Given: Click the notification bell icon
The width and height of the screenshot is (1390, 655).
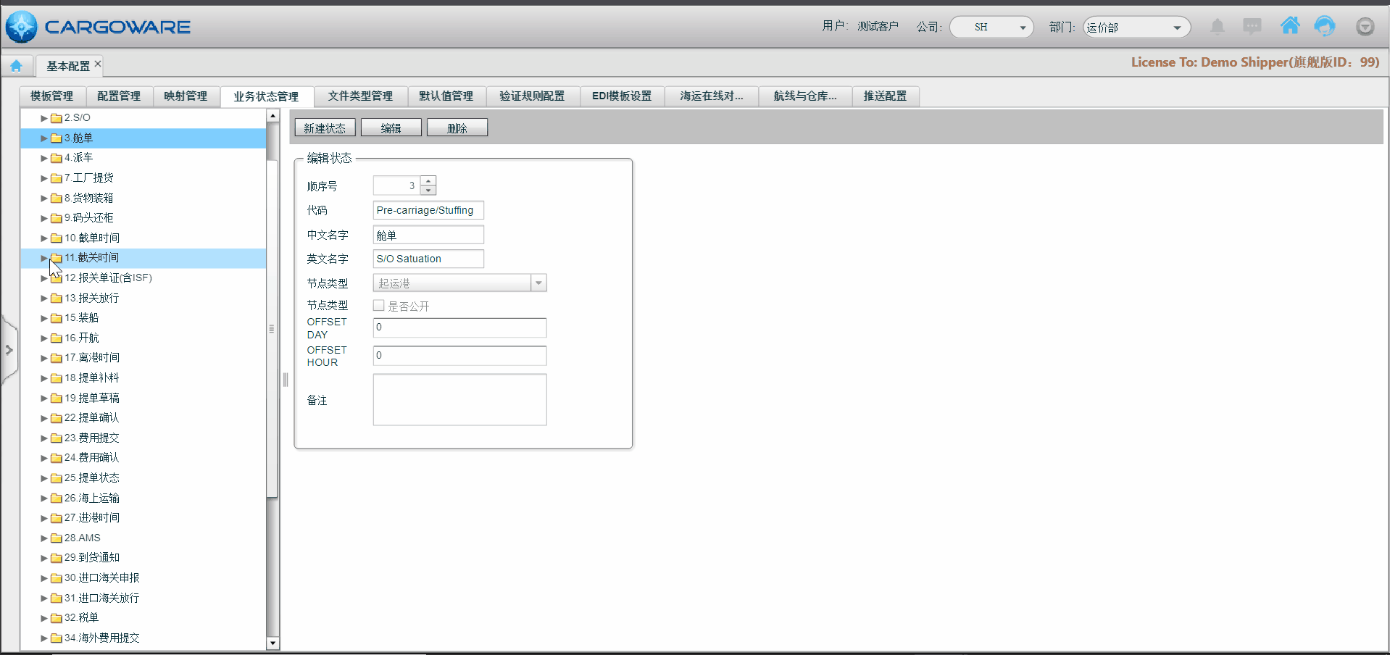Looking at the screenshot, I should pos(1218,27).
